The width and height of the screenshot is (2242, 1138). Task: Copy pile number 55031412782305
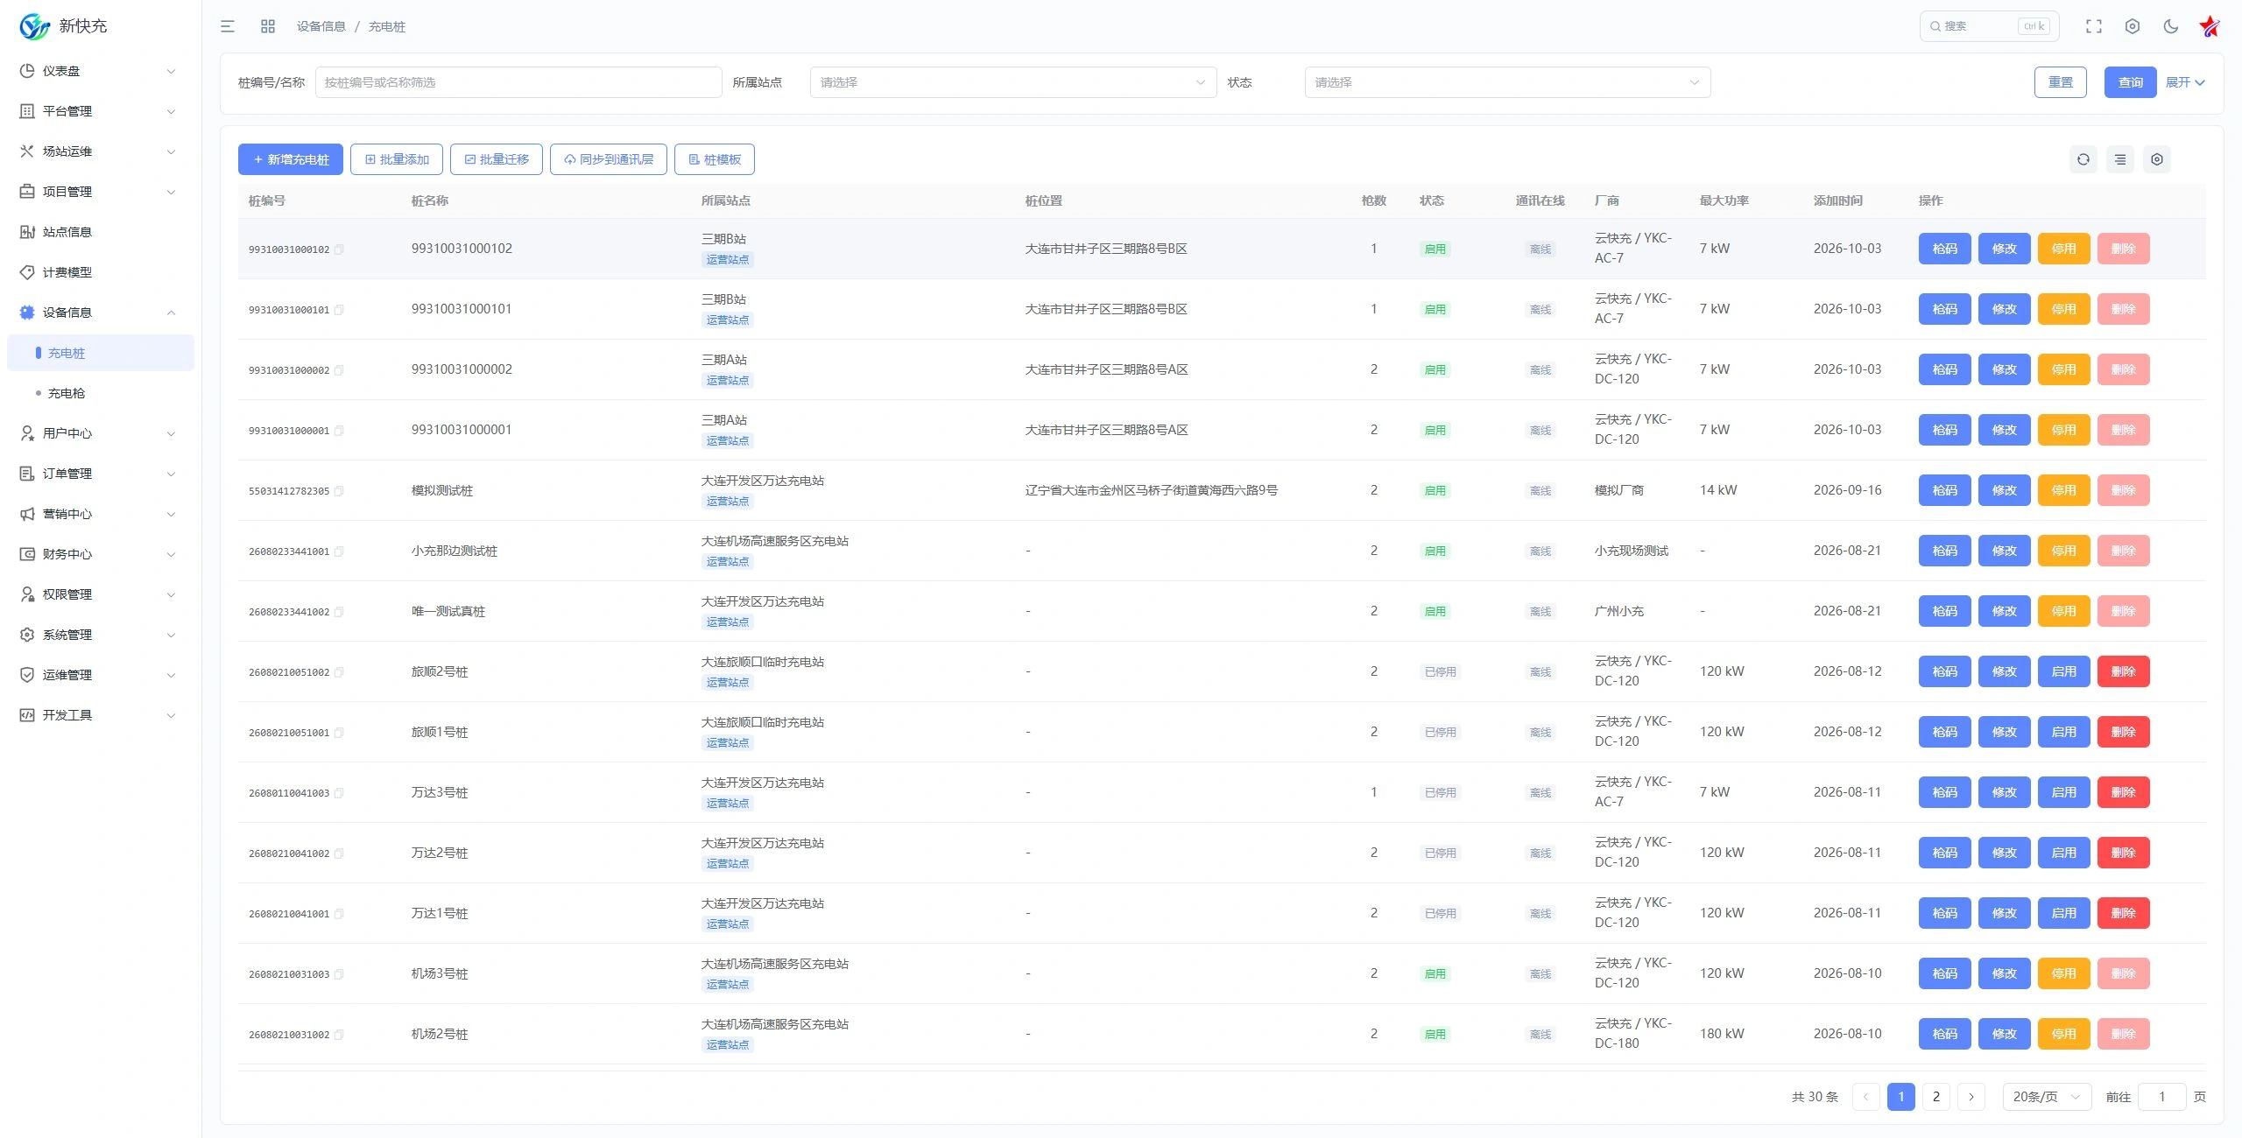click(x=339, y=491)
